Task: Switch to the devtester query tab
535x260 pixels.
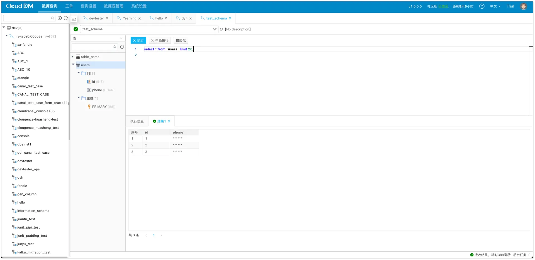Action: [96, 18]
